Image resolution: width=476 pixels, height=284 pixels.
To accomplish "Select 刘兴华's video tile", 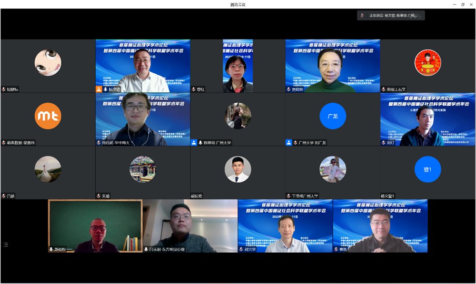I will [x=285, y=225].
